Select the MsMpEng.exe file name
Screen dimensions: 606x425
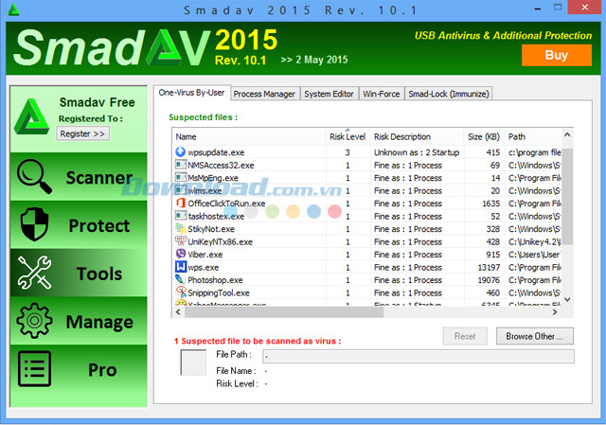click(x=213, y=178)
